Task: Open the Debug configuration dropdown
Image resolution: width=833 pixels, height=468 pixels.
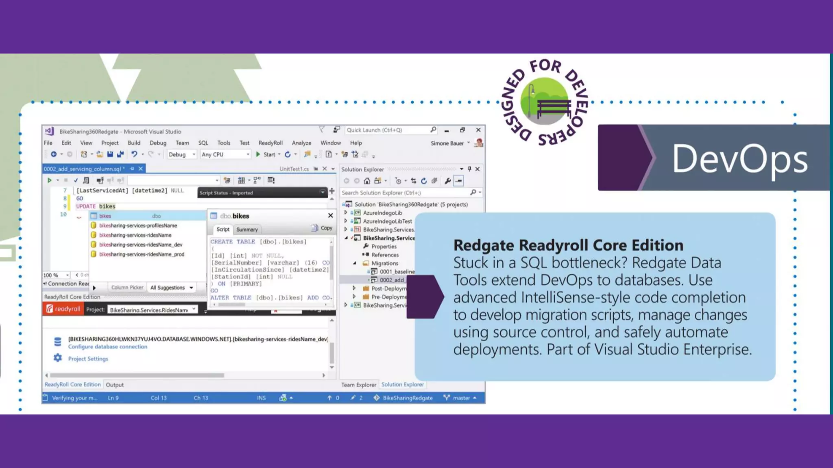Action: [x=182, y=154]
